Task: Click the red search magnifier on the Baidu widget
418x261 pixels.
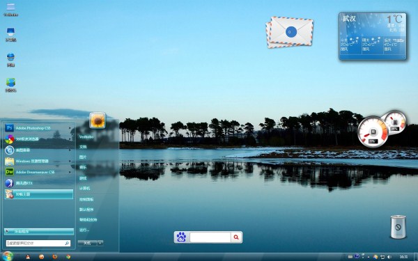Action: (236, 237)
